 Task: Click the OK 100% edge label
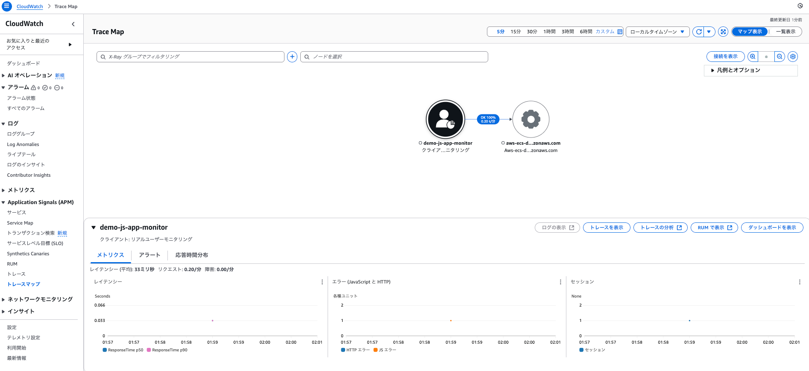[x=488, y=120]
